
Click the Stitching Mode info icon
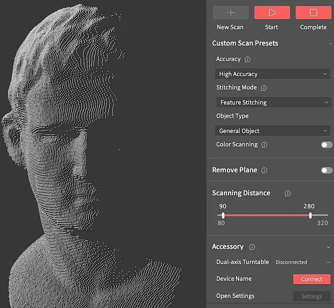coord(263,88)
